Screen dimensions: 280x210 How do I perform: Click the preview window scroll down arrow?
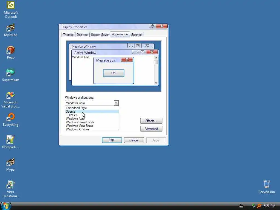click(156, 83)
